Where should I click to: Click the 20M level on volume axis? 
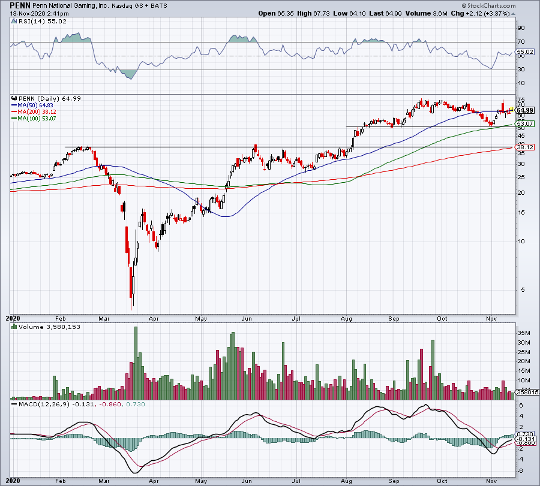click(523, 361)
